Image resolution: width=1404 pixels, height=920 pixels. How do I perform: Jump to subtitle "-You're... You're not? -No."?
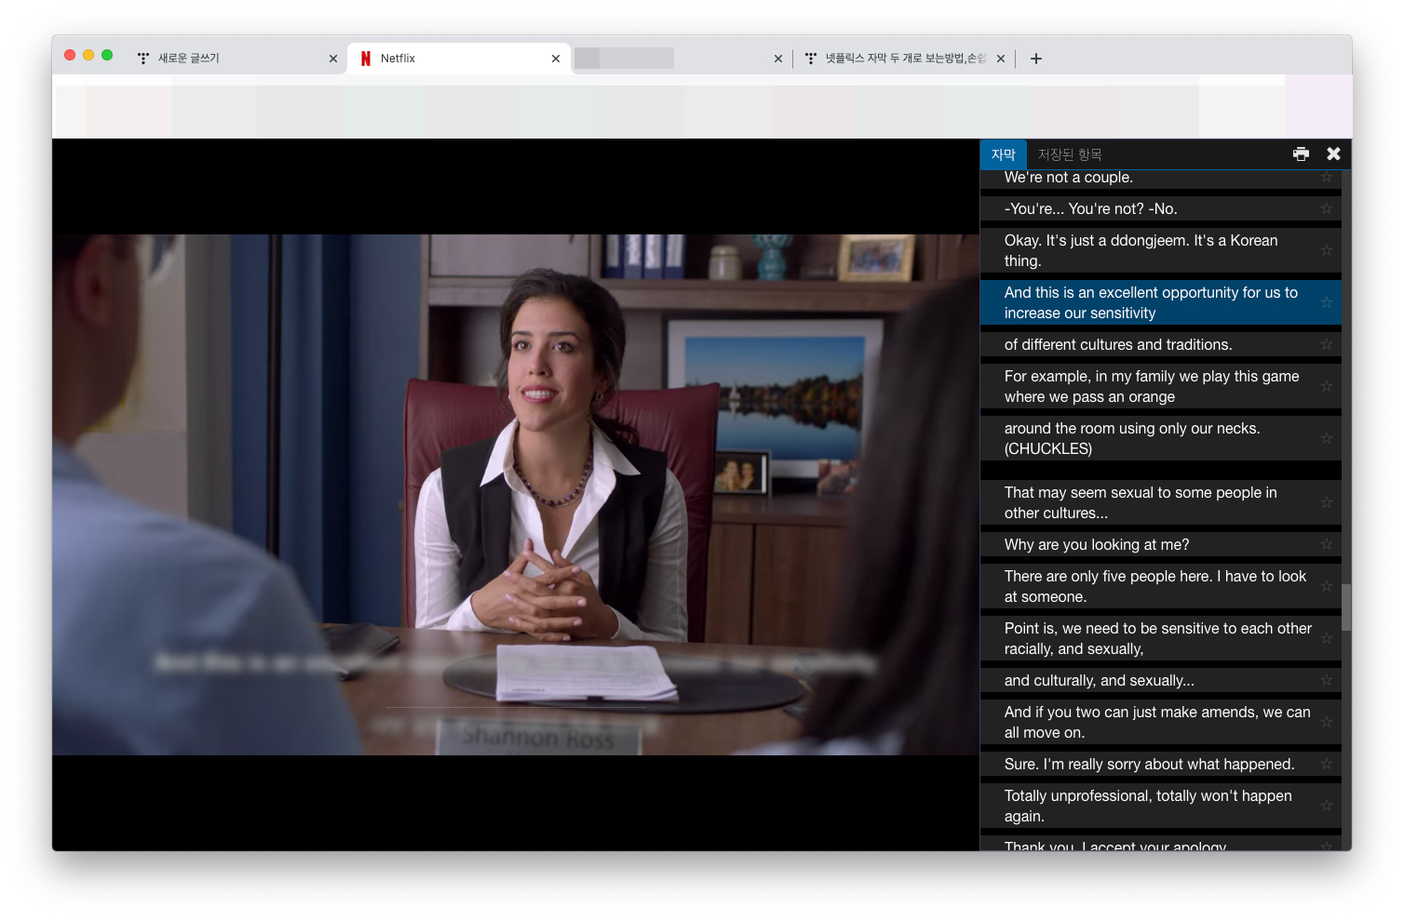[x=1160, y=208]
